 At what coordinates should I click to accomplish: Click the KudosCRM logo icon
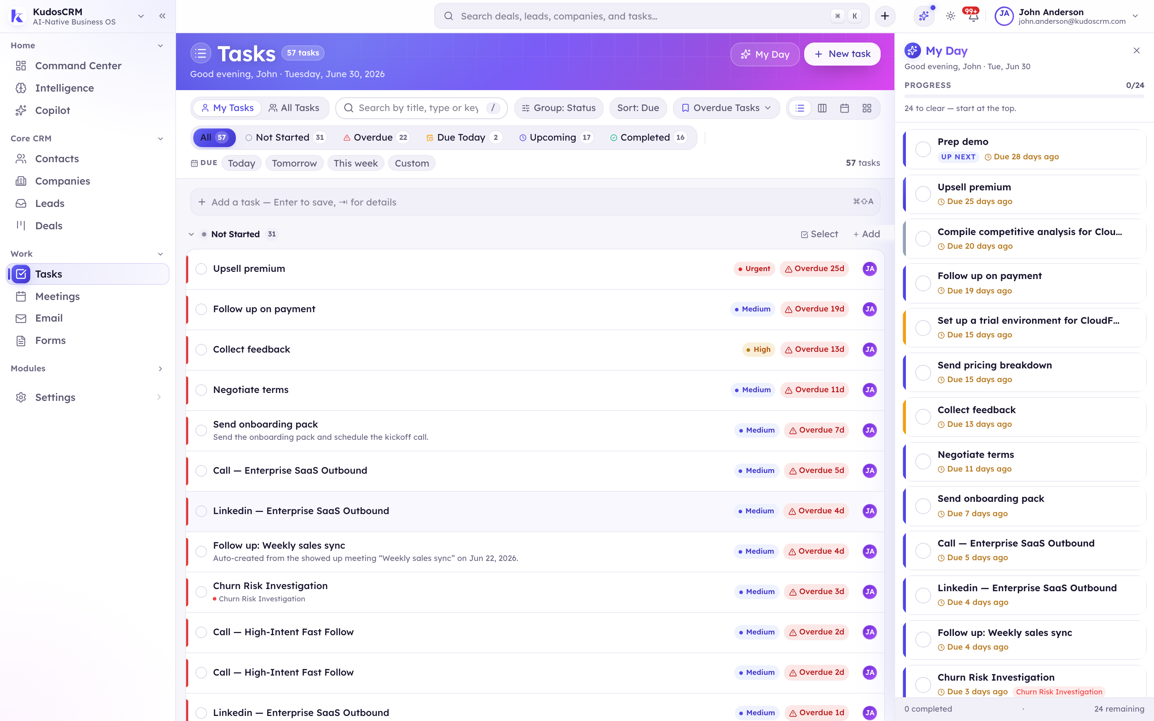point(17,16)
